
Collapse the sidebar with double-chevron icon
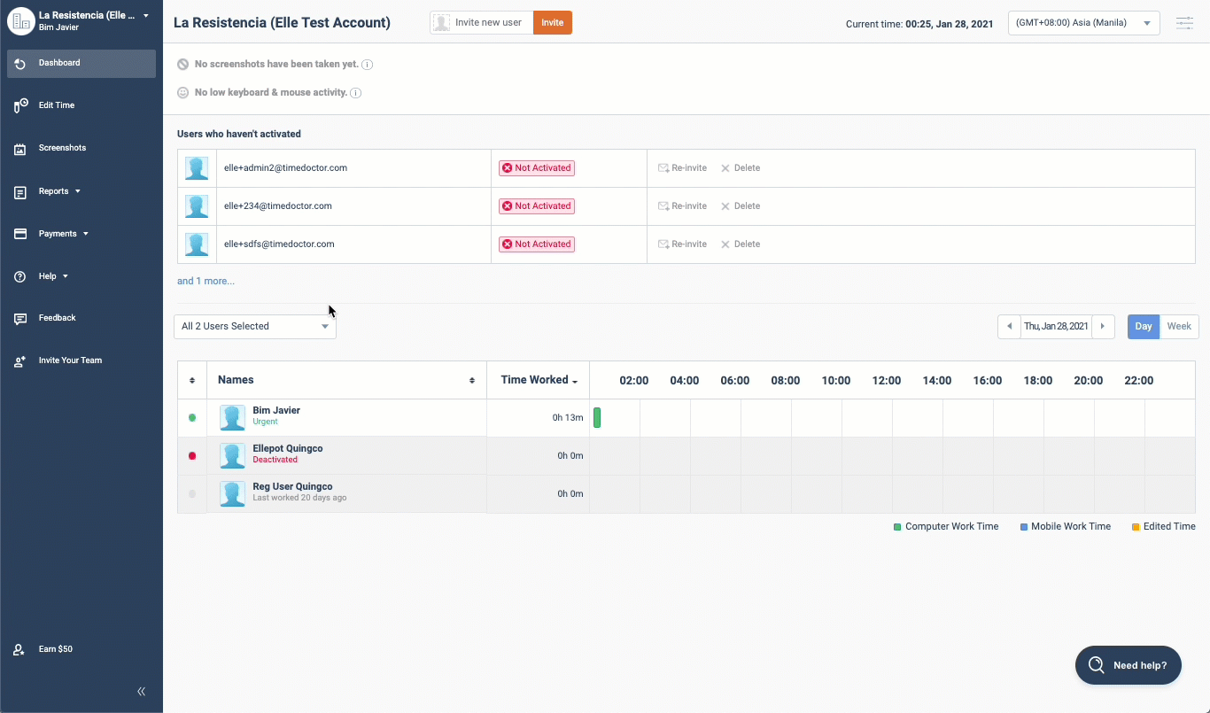pos(141,692)
